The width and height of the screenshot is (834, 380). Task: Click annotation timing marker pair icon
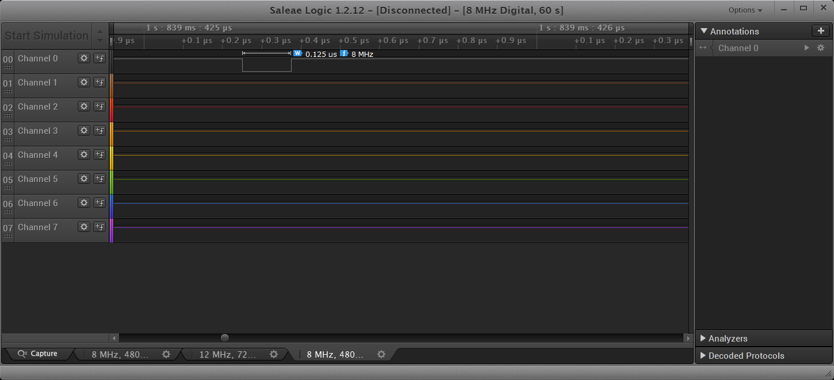pos(702,48)
